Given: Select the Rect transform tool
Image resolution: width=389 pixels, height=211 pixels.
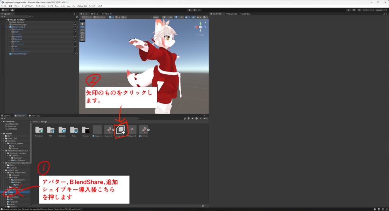Looking at the screenshot, I should tap(82, 37).
